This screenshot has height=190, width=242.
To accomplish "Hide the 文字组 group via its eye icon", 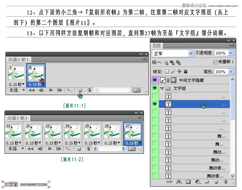I will coord(155,88).
